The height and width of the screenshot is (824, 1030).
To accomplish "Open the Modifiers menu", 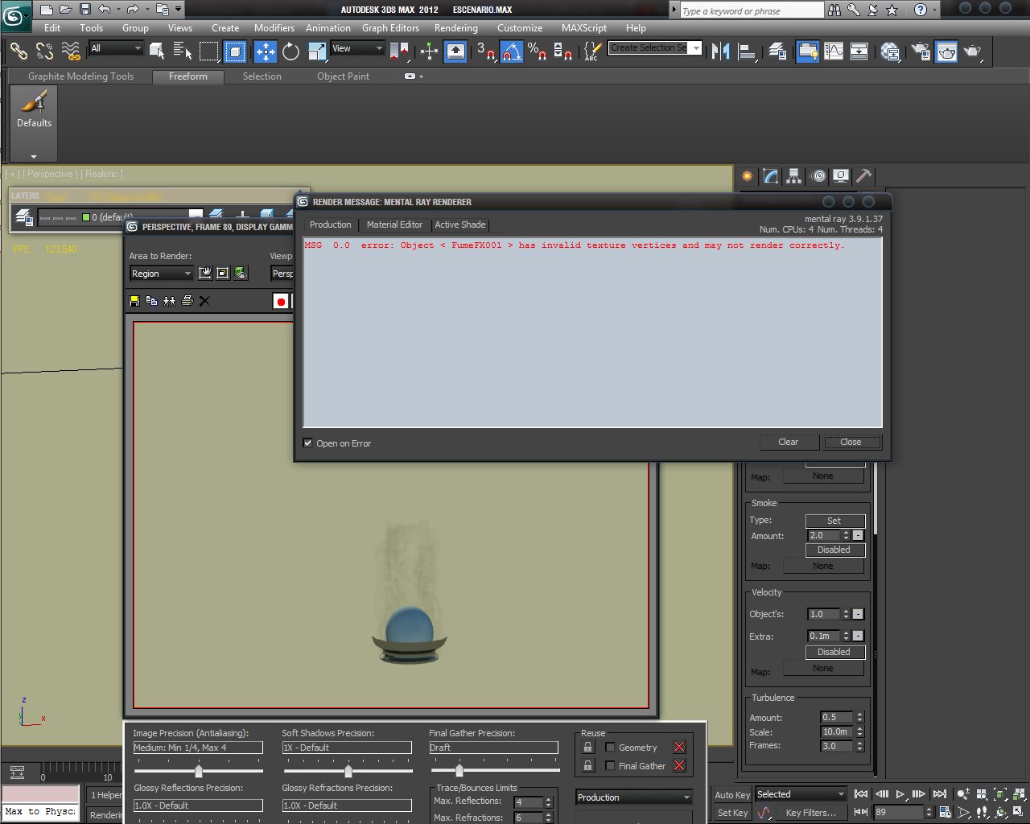I will (274, 28).
